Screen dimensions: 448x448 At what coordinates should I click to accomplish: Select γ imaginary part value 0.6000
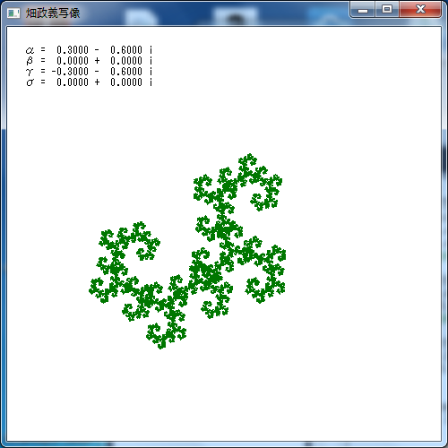[x=126, y=72]
